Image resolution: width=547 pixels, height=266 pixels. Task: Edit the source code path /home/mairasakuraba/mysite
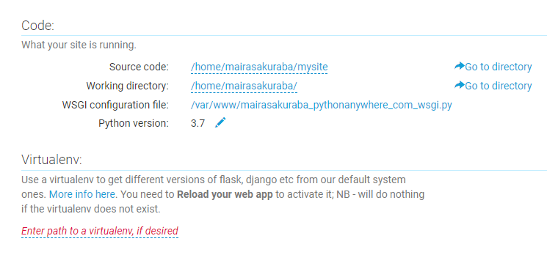click(x=259, y=67)
